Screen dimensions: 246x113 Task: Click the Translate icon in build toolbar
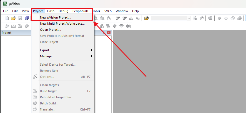(x=7, y=26)
